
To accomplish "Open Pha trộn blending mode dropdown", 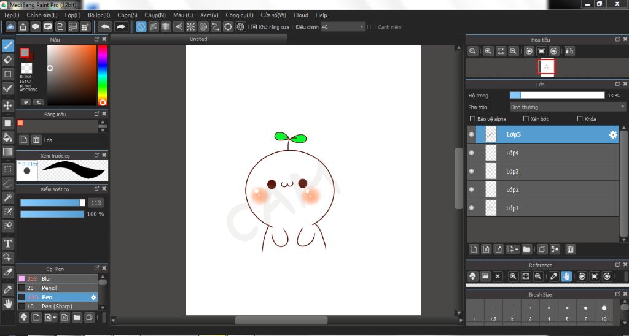I will coord(568,107).
